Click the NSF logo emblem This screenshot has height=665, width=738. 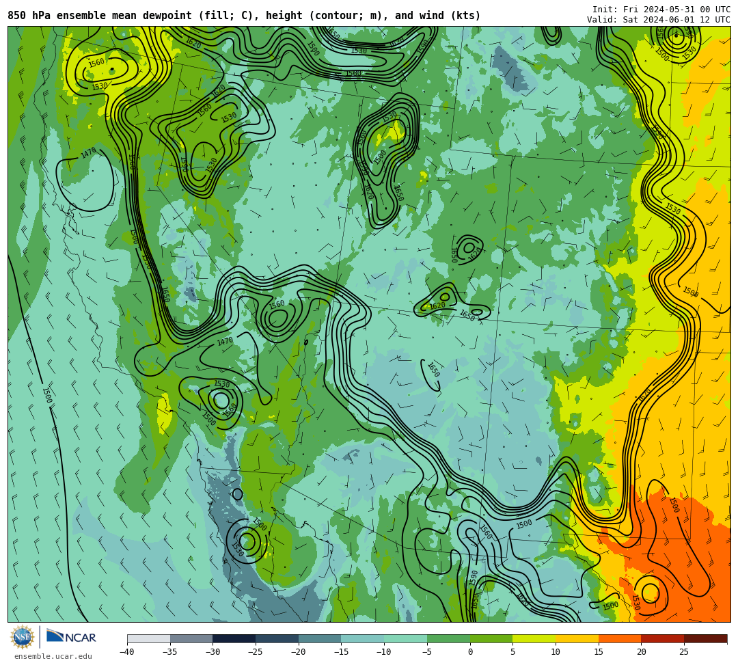click(x=23, y=637)
